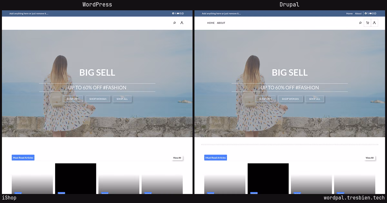This screenshot has width=387, height=203.
Task: Click SHOP MEN button in WordPress hero
Action: 73,99
